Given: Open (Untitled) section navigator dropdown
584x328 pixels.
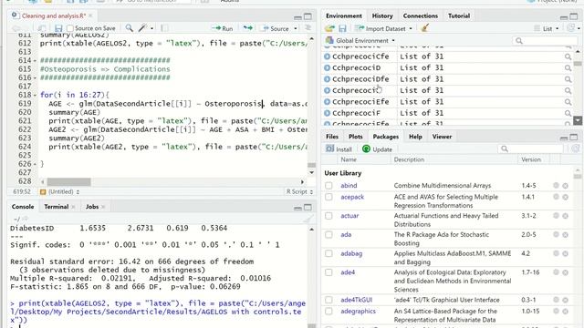Looking at the screenshot, I should point(59,192).
